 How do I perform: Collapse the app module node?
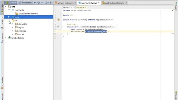[x=6, y=7]
